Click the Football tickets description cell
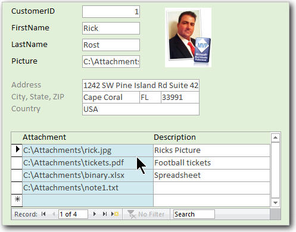This screenshot has width=296, height=232. [x=211, y=163]
